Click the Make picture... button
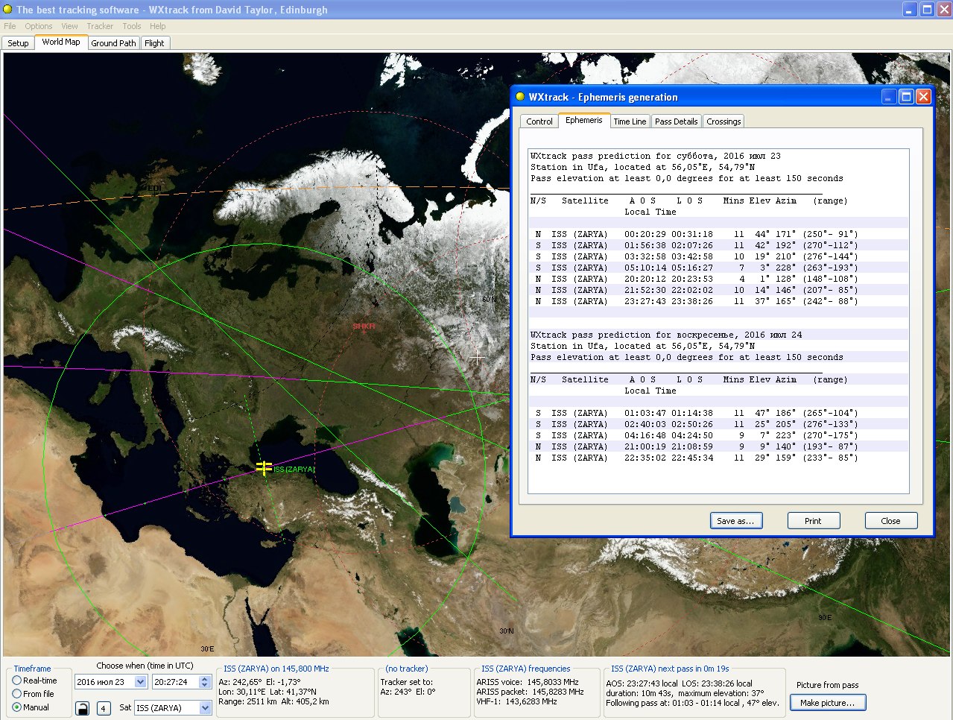953x720 pixels. [x=827, y=703]
